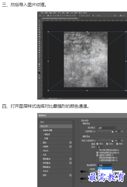Select the Eyedropper tool
The image size is (127, 187).
coord(39,34)
